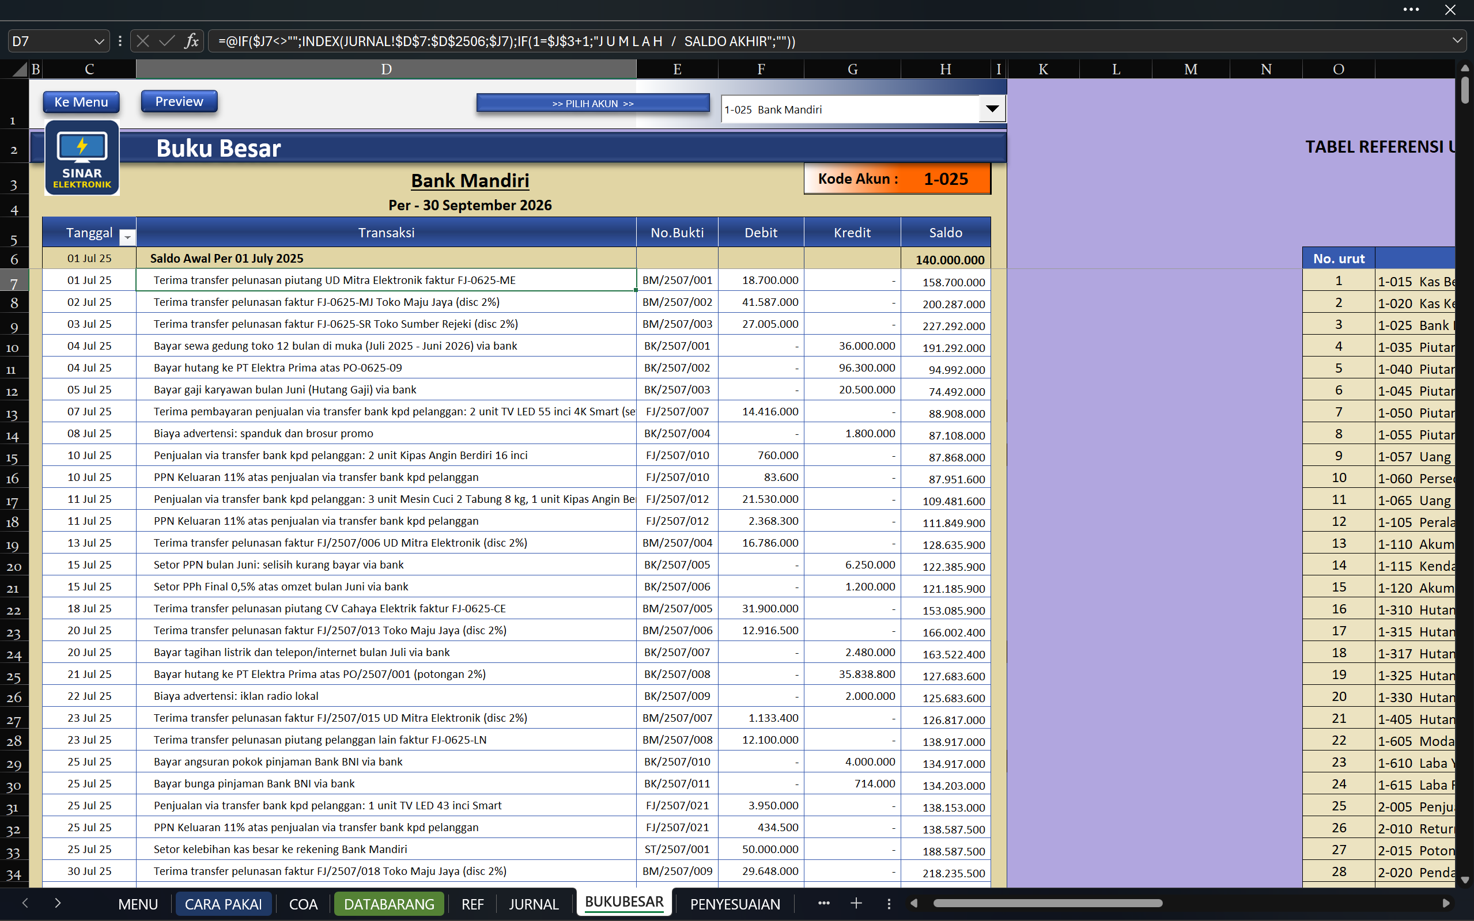Click the Preview button
Viewport: 1474px width, 921px height.
point(179,101)
